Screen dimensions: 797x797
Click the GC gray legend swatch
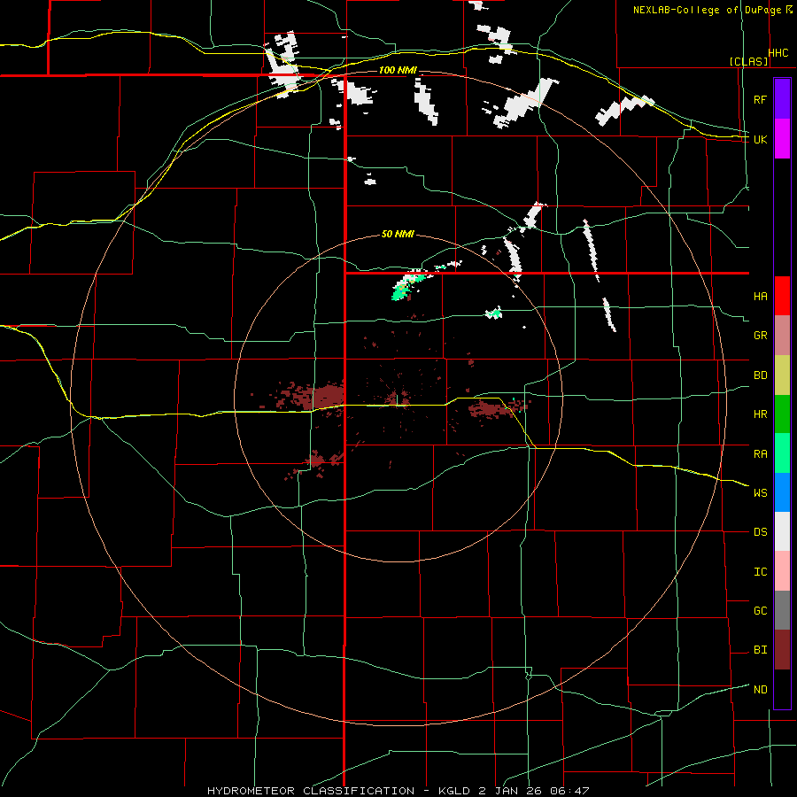[x=782, y=610]
